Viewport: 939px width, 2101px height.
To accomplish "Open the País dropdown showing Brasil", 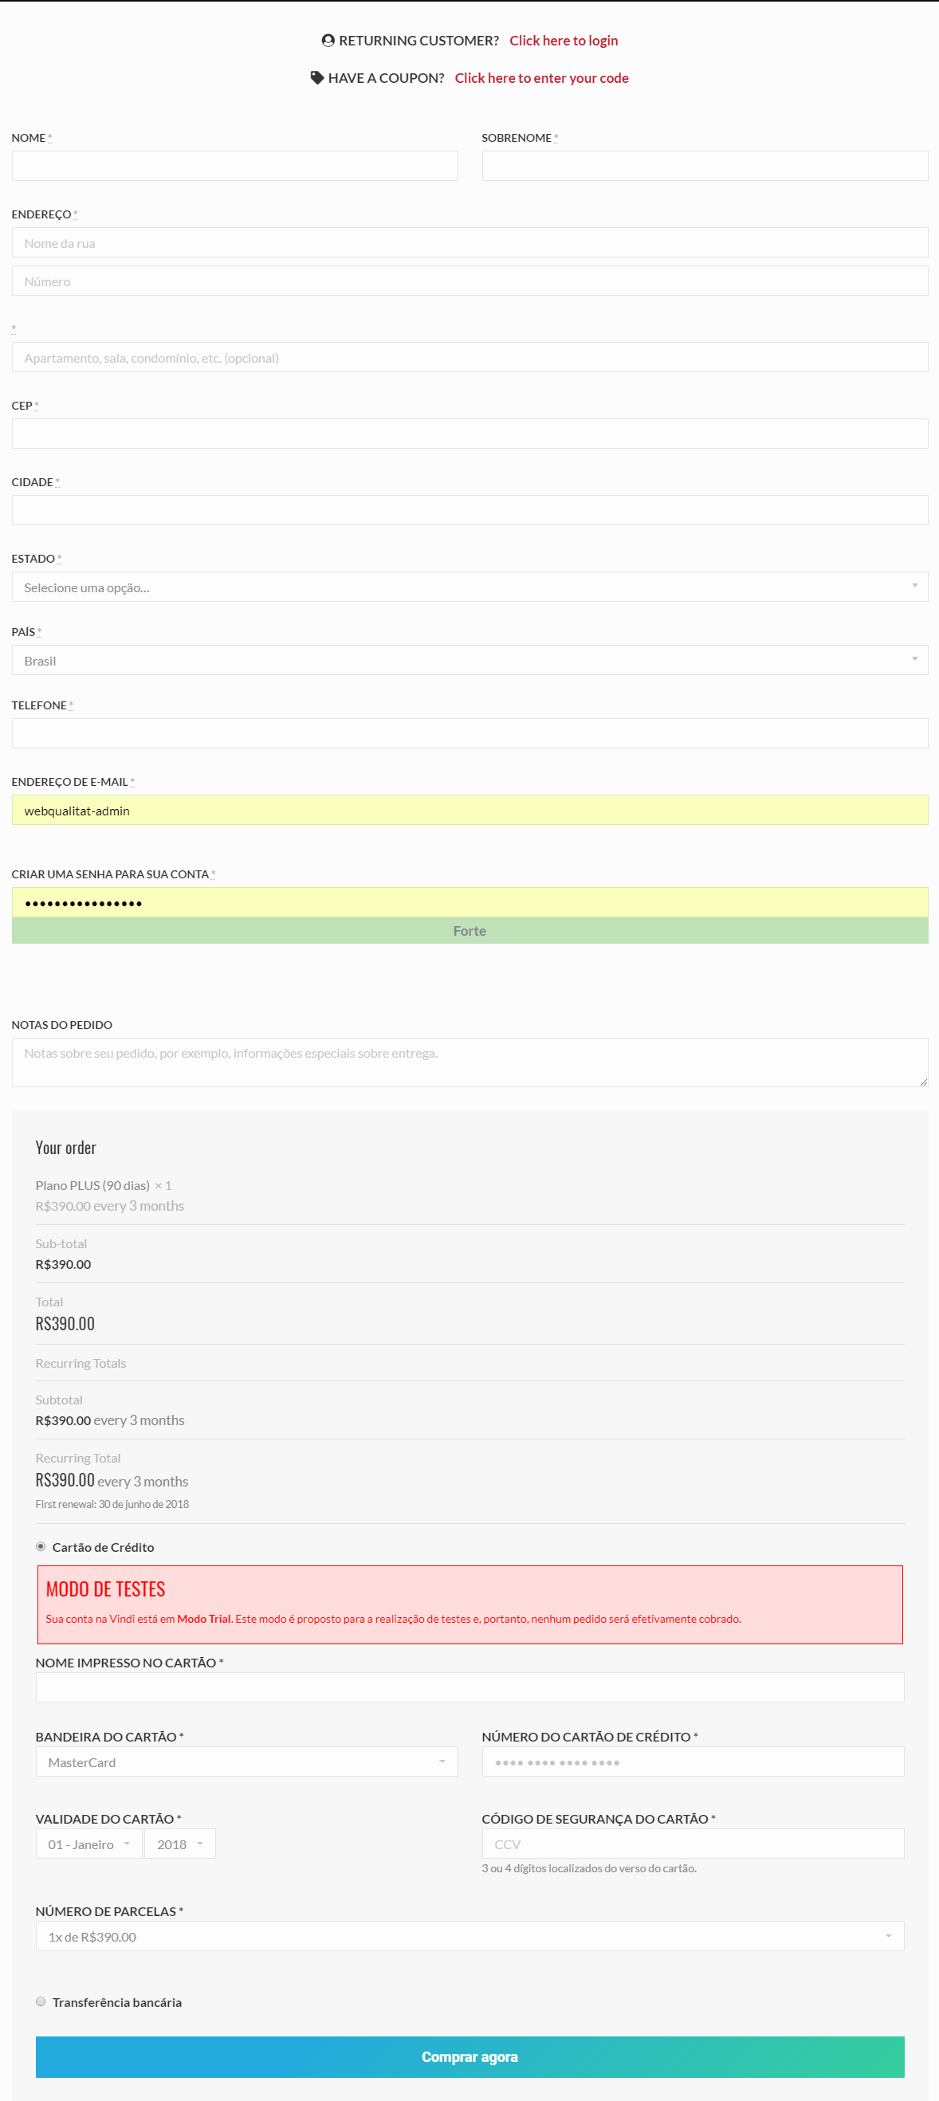I will pyautogui.click(x=469, y=660).
